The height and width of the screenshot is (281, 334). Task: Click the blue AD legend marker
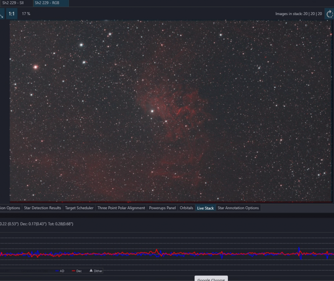click(57, 271)
